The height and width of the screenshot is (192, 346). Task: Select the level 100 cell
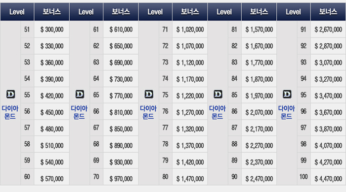(x=303, y=177)
